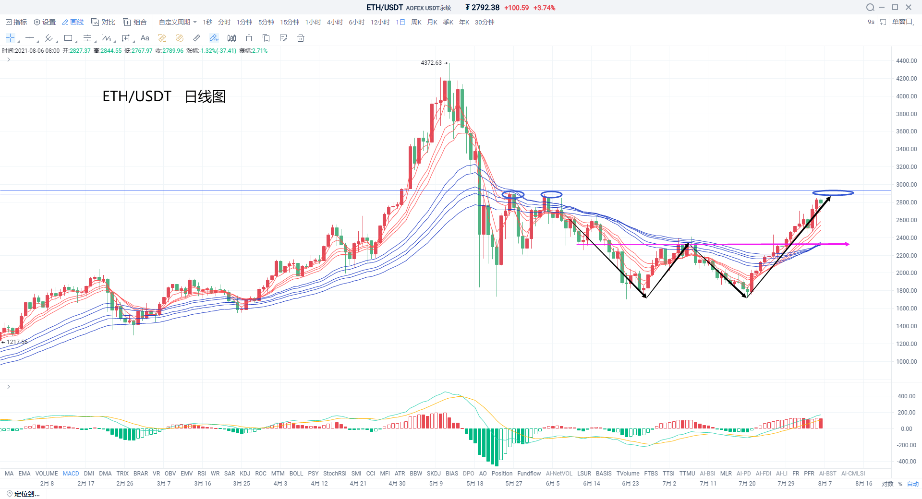
Task: Delete drawings with the trash can icon
Action: pyautogui.click(x=301, y=38)
